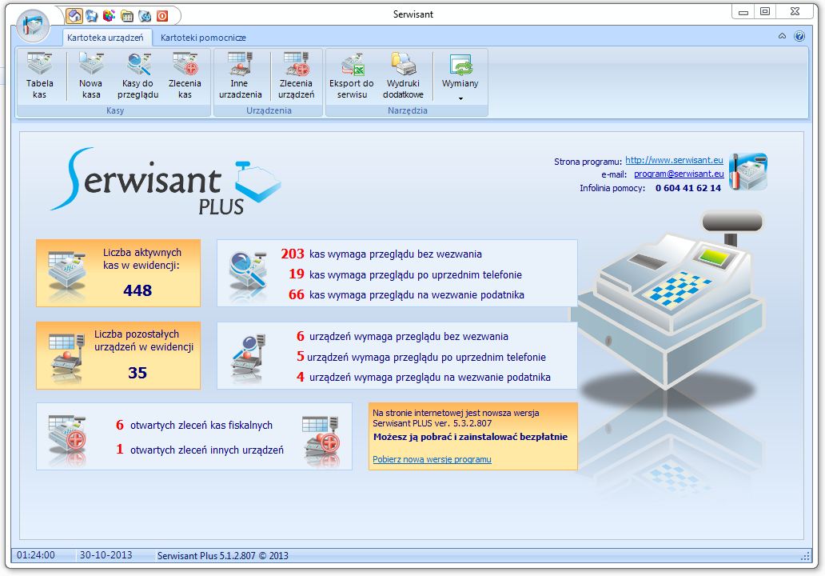
Task: Click 6 otwartych zleceń kas fiskalnych
Action: pyautogui.click(x=194, y=425)
